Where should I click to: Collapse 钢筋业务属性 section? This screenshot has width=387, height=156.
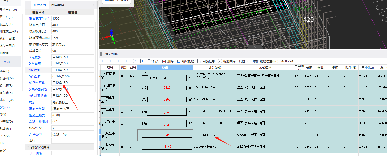[x=28, y=147]
